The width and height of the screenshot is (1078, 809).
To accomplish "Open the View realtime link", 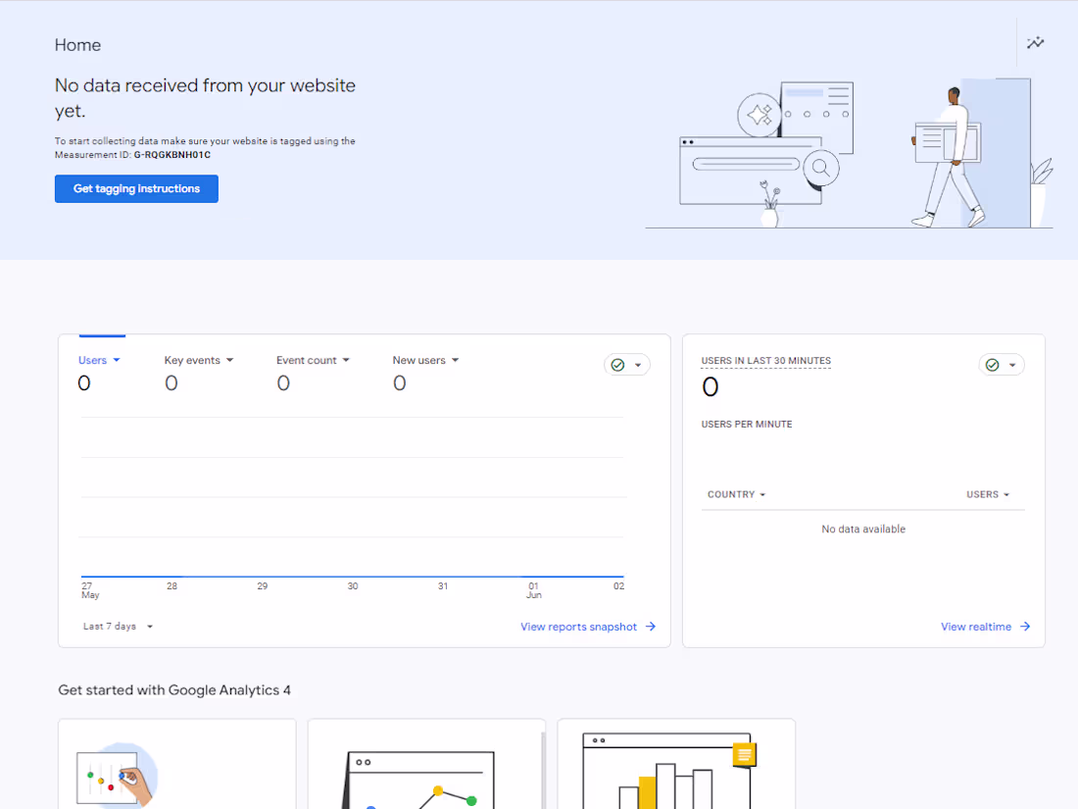I will point(975,627).
